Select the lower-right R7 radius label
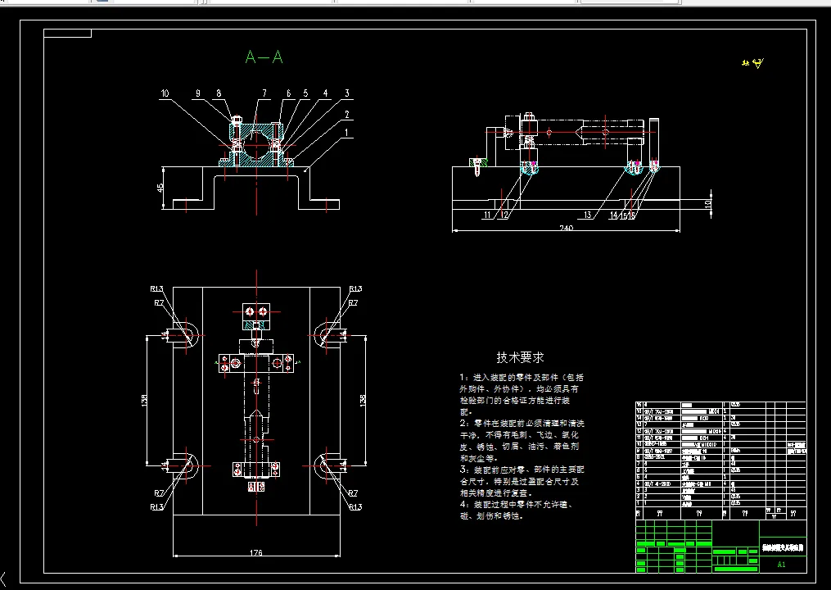831x590 pixels. coord(354,493)
